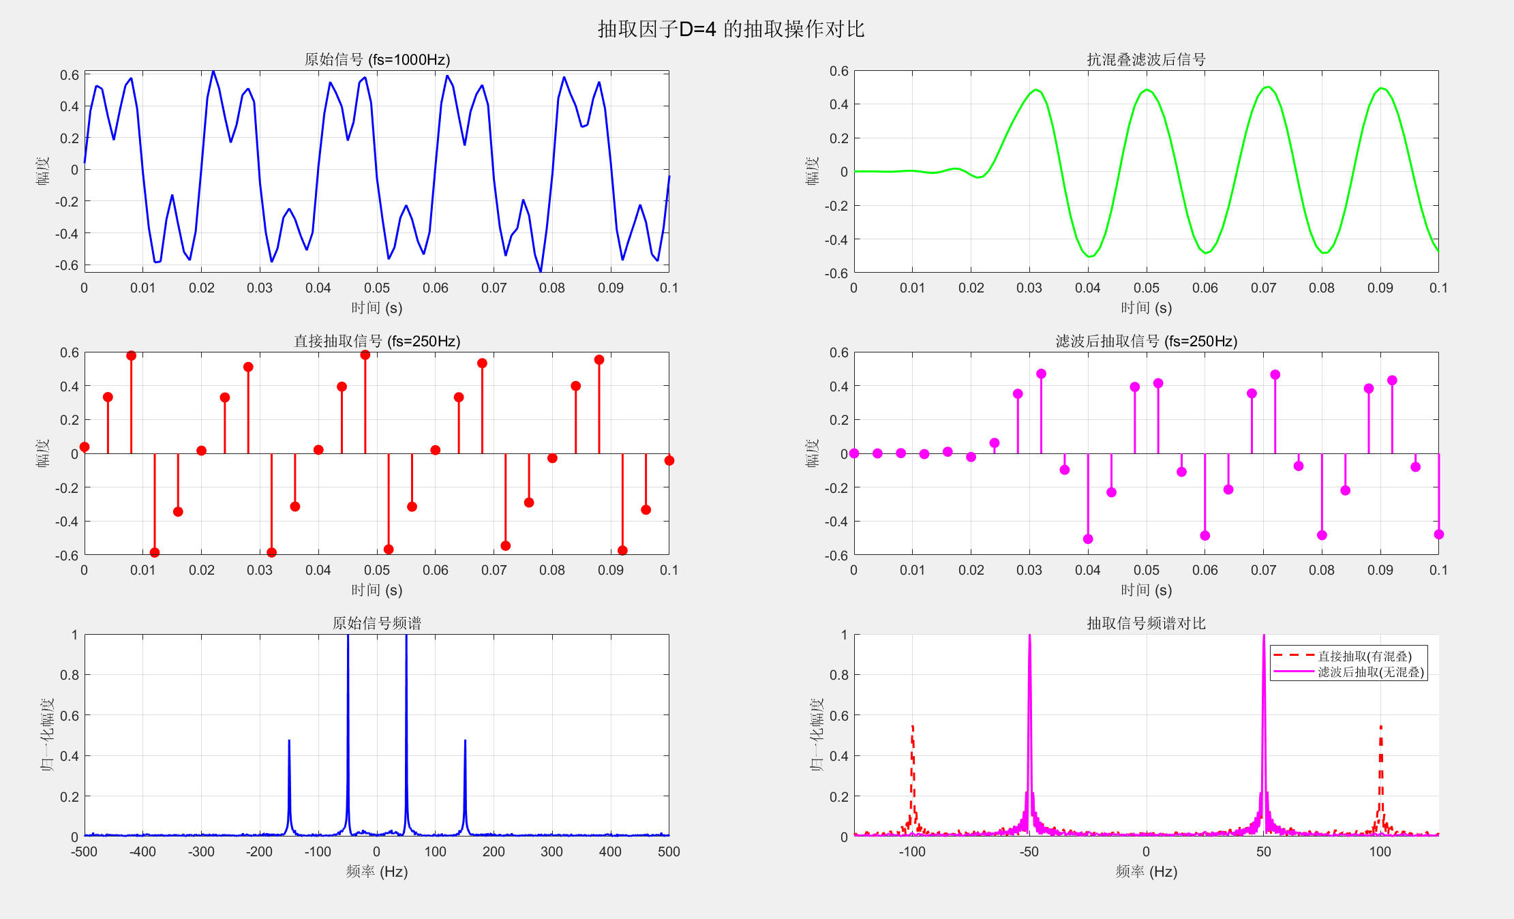Select the '原始信号 (fs=1000Hz)' subplot title
The height and width of the screenshot is (919, 1514).
coord(376,59)
